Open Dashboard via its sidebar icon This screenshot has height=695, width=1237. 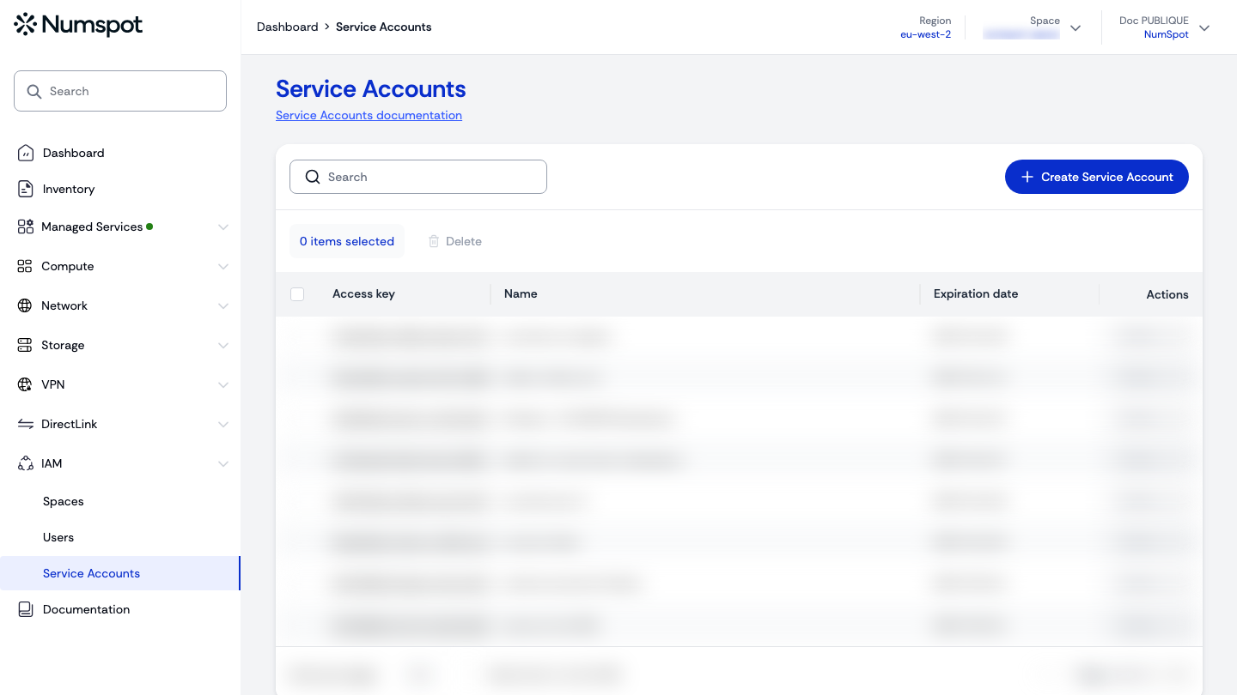pos(26,153)
